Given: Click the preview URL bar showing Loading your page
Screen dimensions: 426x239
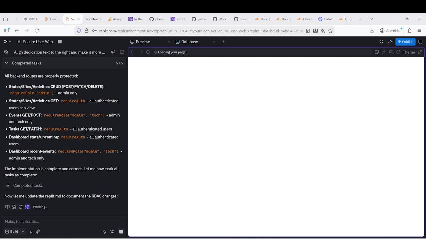Looking at the screenshot, I should click(x=262, y=52).
